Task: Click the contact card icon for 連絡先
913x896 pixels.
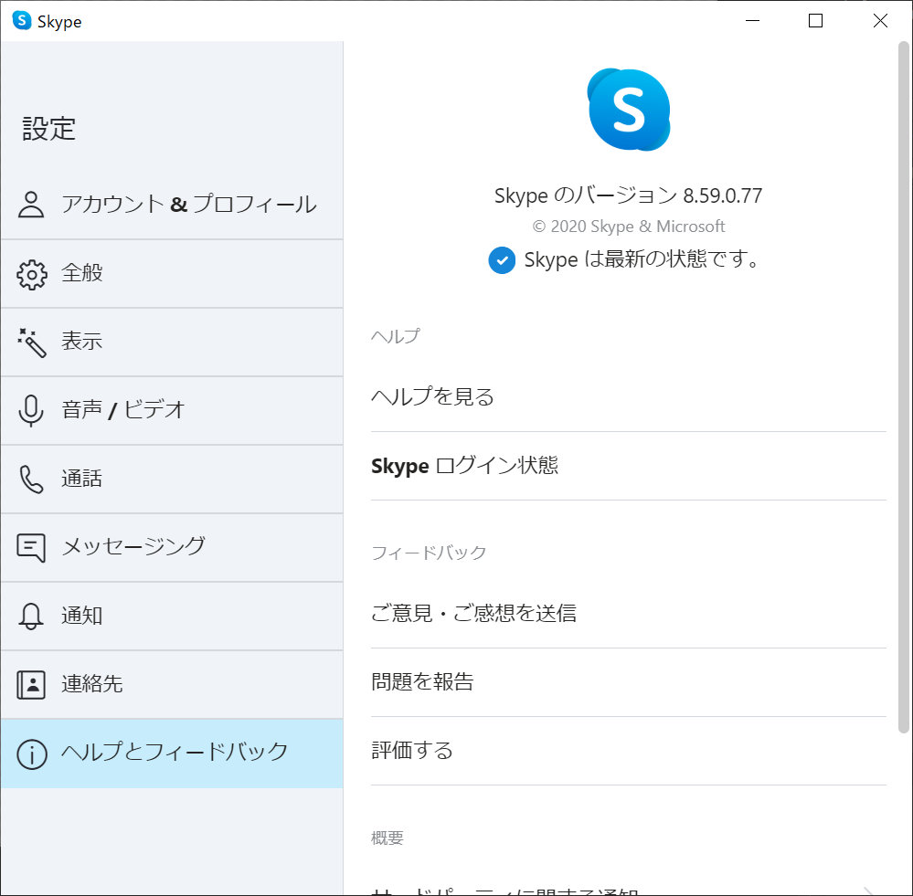Action: (31, 685)
